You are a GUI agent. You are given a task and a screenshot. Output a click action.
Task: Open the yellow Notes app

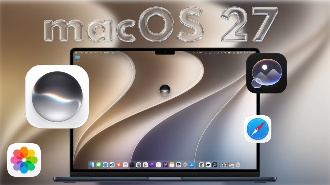pos(172,165)
